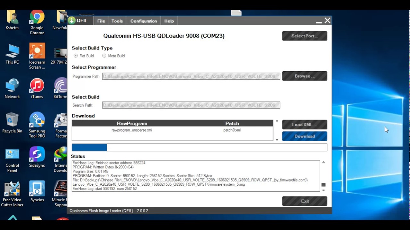The image size is (410, 230).
Task: Click the Exit button
Action: (305, 201)
